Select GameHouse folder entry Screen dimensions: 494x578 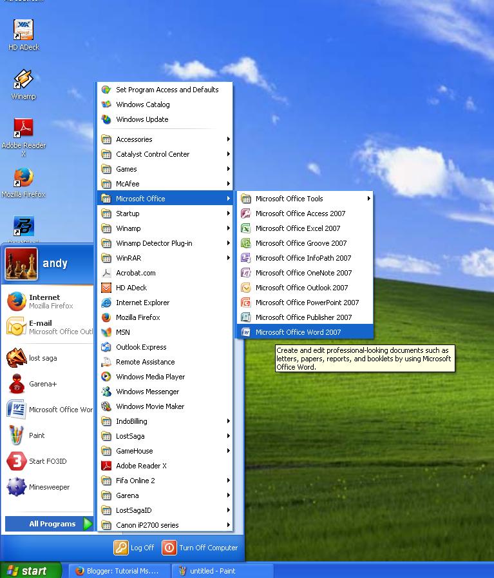pos(165,451)
